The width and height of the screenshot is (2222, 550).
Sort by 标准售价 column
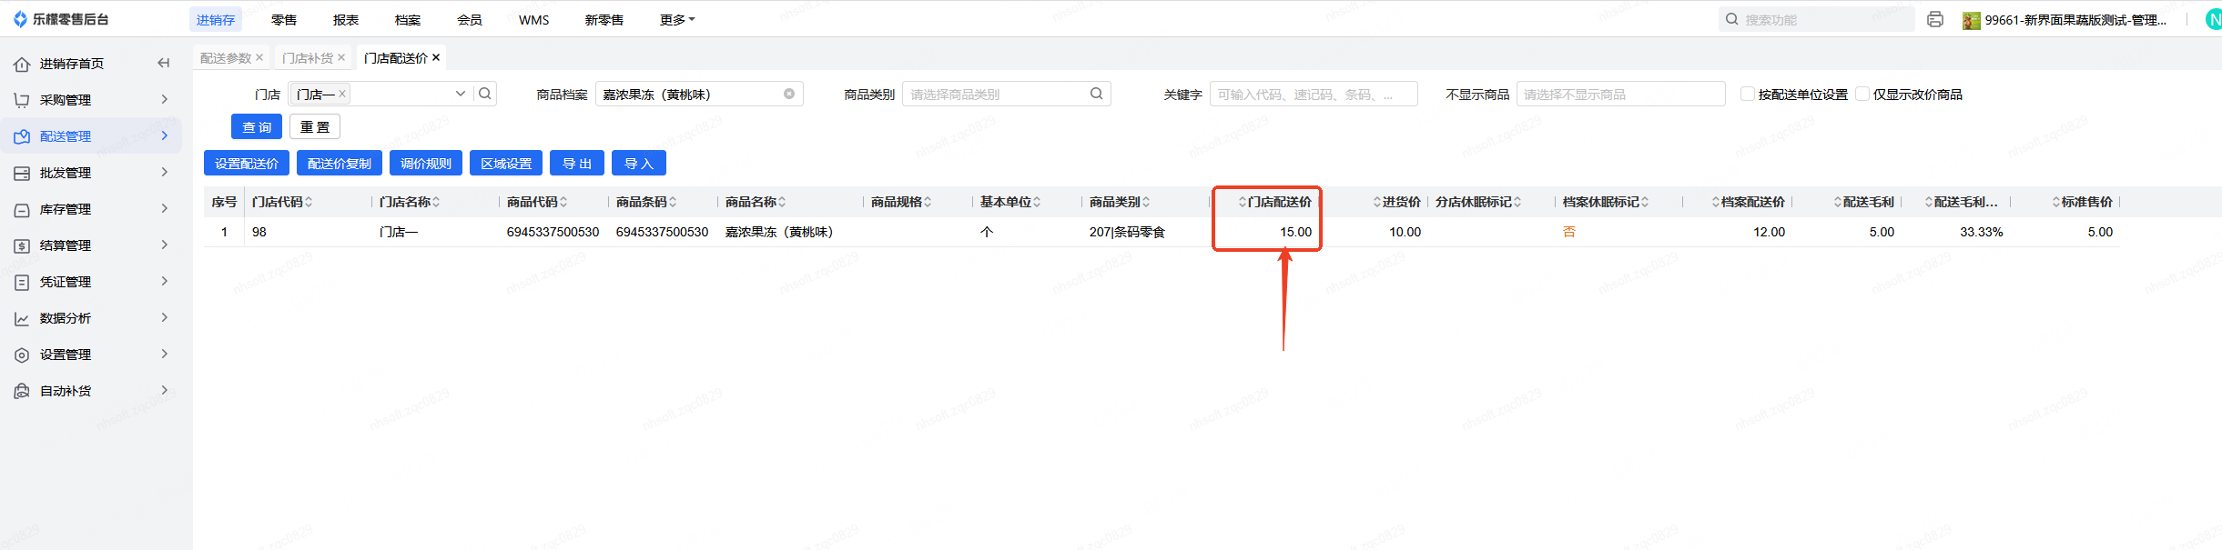[x=2056, y=202]
